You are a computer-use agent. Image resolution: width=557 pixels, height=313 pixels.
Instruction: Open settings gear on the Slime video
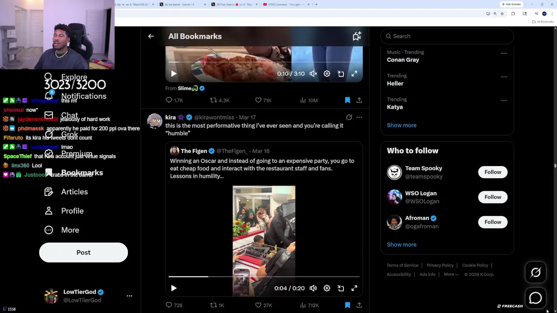pos(327,74)
